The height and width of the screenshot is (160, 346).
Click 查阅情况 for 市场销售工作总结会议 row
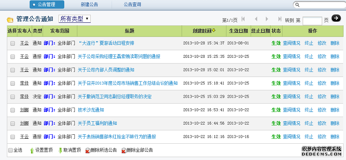point(291,83)
